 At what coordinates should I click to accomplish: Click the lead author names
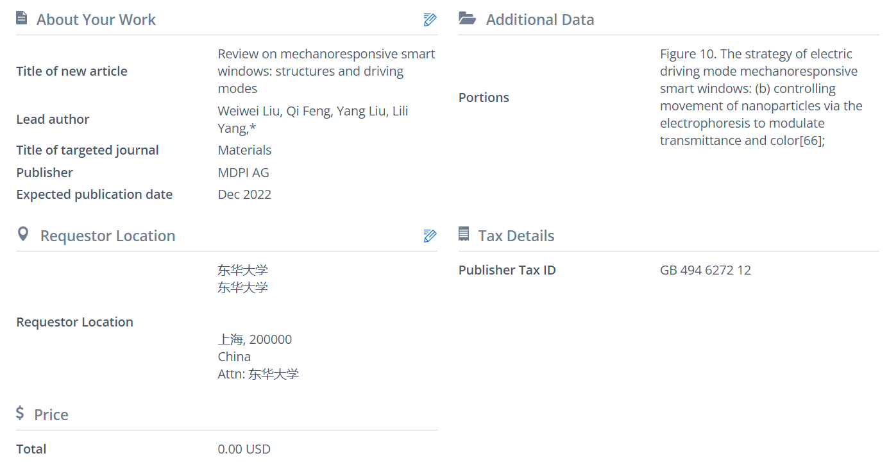pos(312,120)
